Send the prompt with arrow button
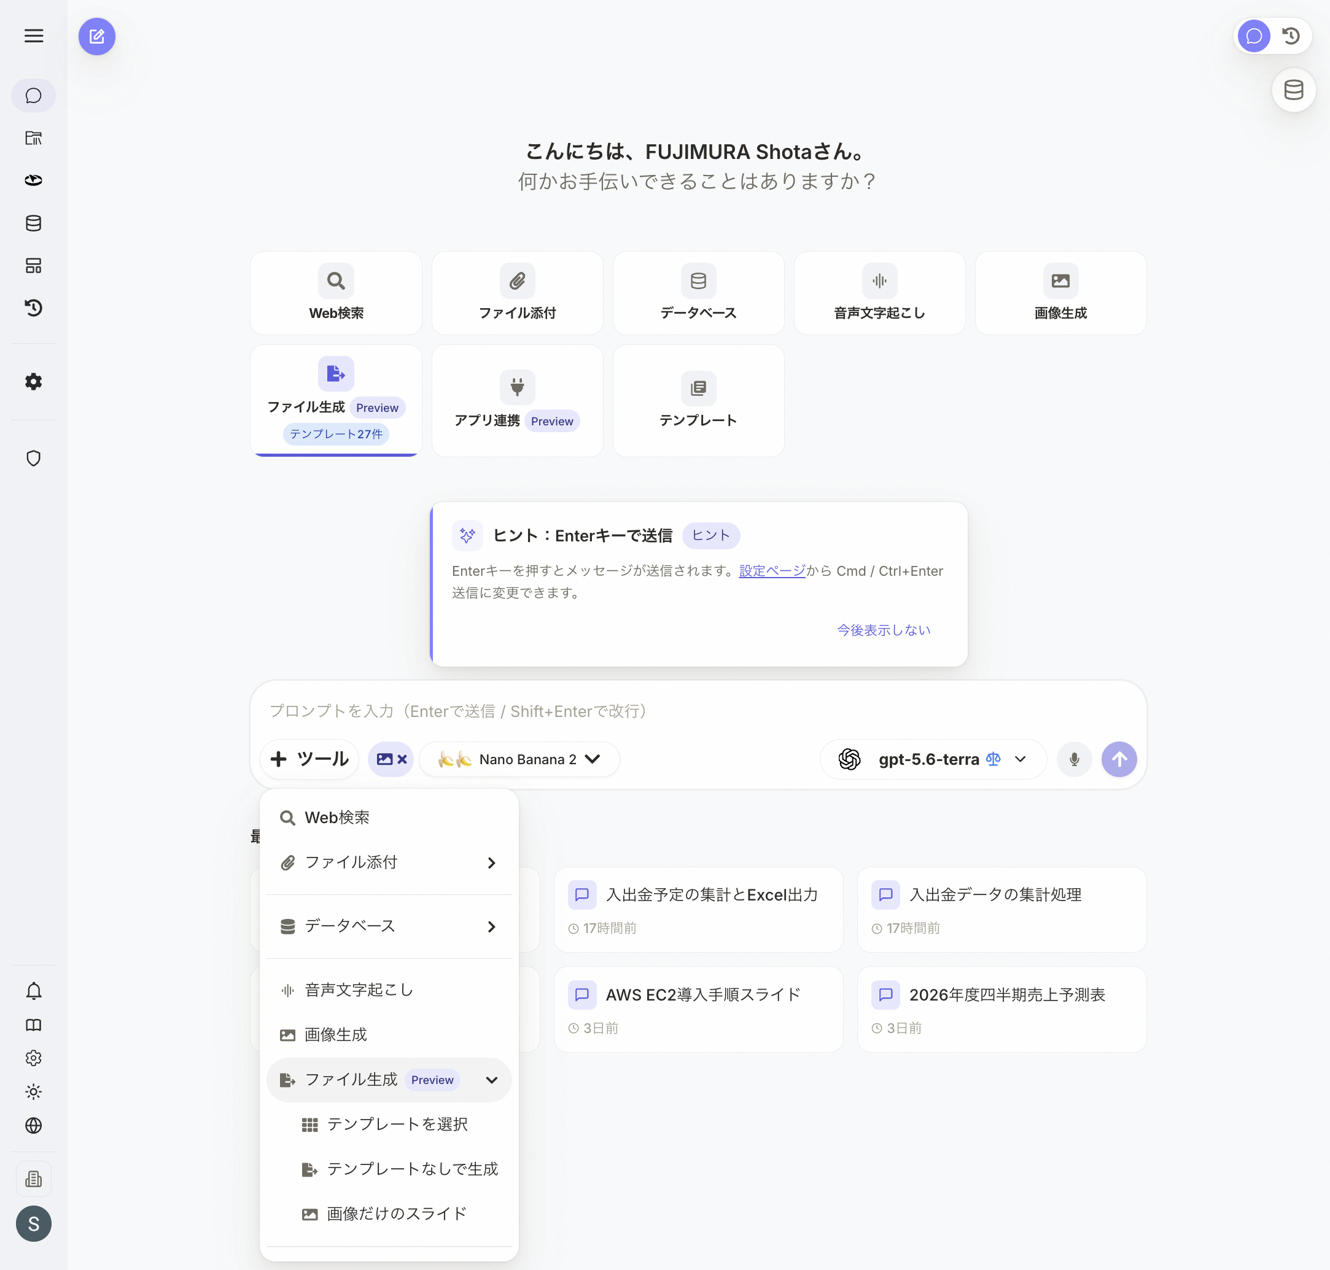Screen dimensions: 1330x1270 [1119, 759]
